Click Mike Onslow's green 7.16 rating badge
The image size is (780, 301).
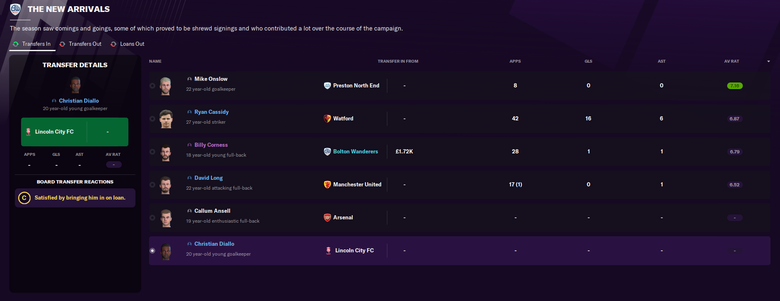735,86
